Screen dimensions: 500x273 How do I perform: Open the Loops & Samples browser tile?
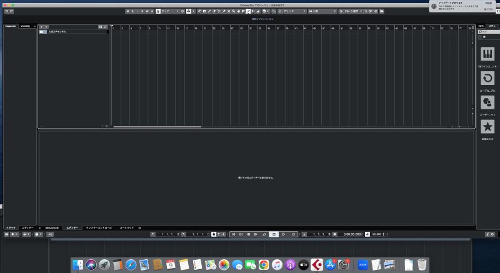click(x=487, y=78)
